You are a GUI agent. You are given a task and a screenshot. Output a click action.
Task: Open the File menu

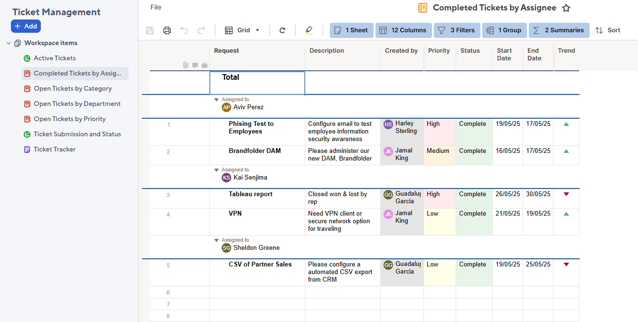click(x=156, y=7)
